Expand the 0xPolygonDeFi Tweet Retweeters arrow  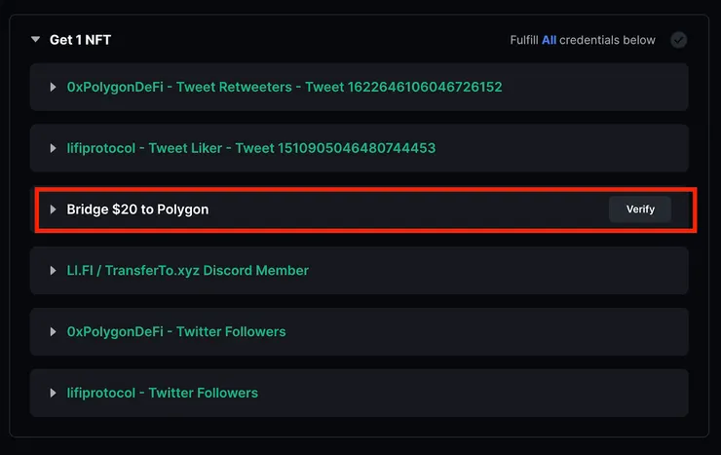click(x=54, y=88)
